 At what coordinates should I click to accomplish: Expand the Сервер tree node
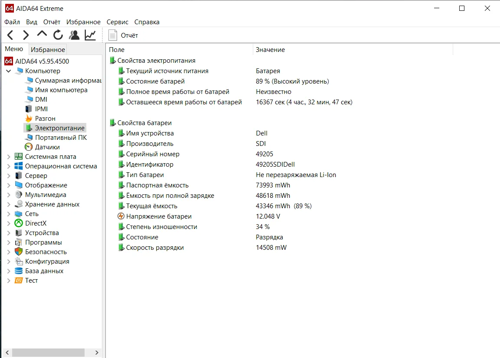tap(9, 176)
